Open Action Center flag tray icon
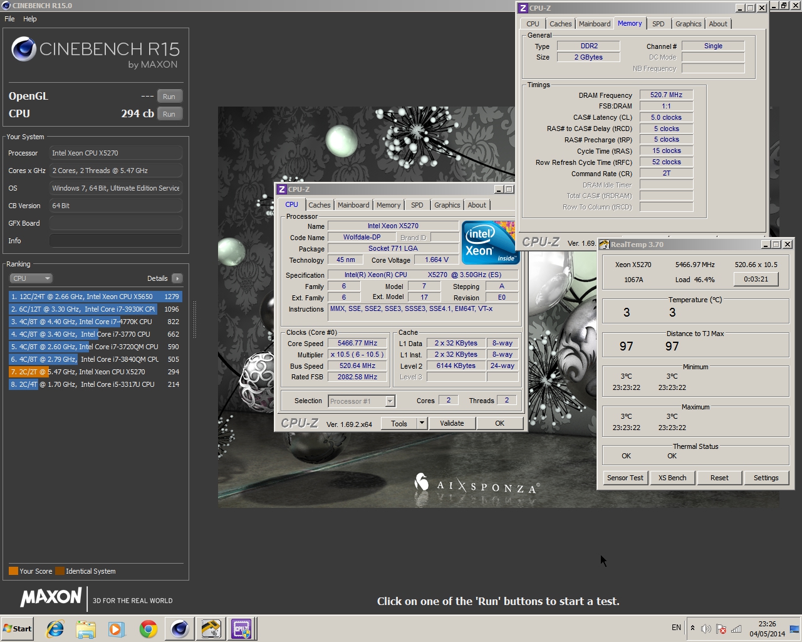Screen dimensions: 802x642 click(721, 629)
